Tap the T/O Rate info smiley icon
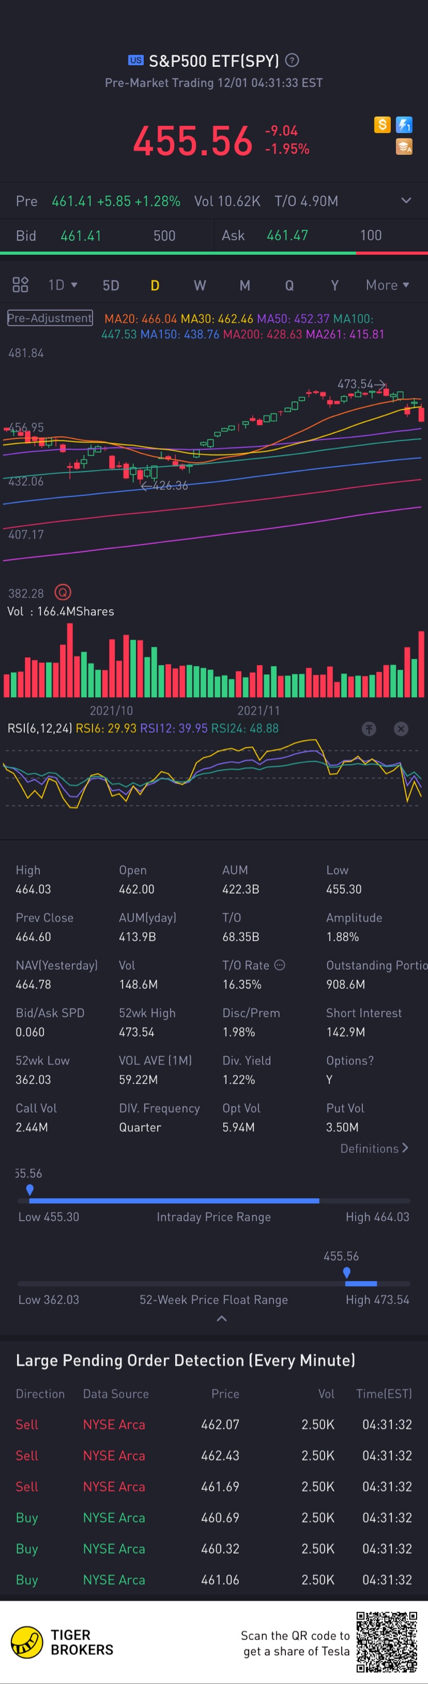 [x=280, y=965]
